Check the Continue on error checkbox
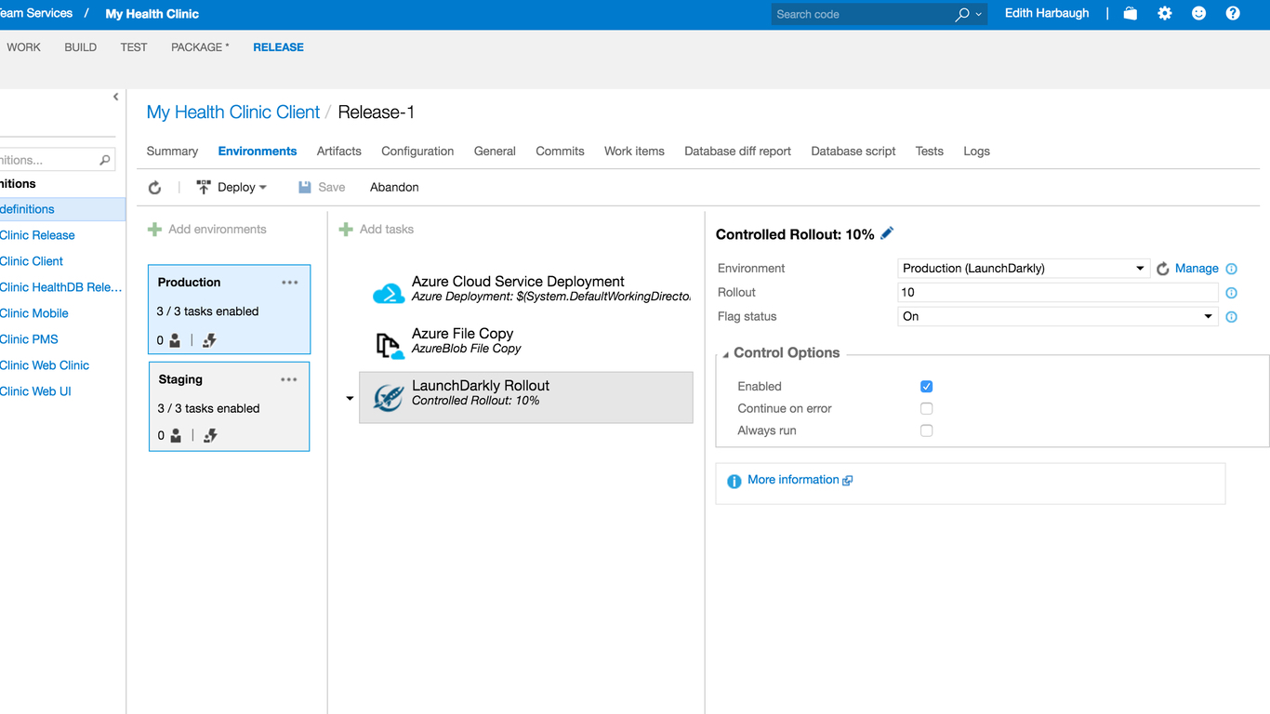The height and width of the screenshot is (714, 1270). point(926,409)
